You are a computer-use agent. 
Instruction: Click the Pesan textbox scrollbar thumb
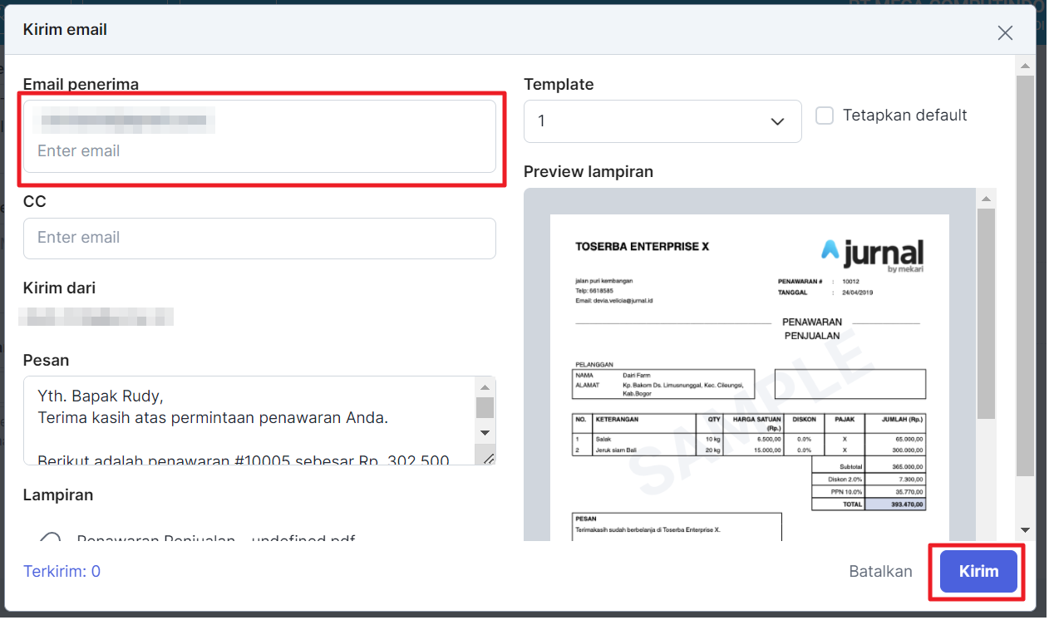click(485, 407)
